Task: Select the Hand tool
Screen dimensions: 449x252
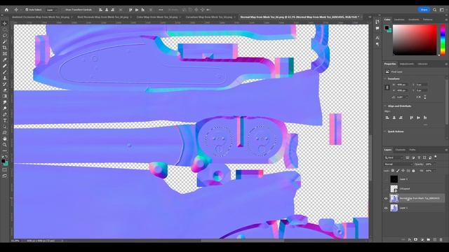Action: pos(5,139)
